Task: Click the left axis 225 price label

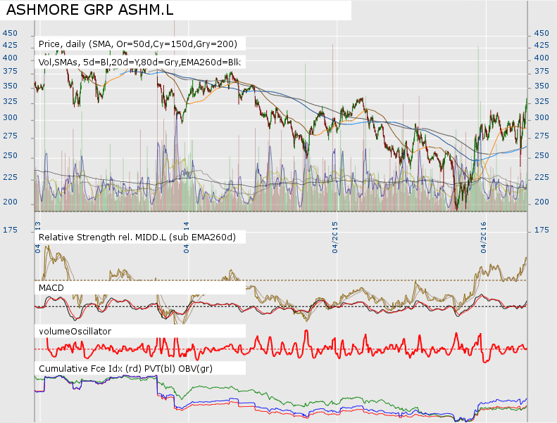Action: (10, 177)
